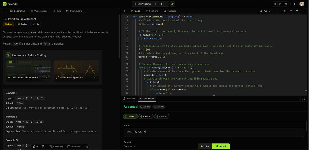Select Case 1 result
309x150 pixels.
tap(130, 116)
